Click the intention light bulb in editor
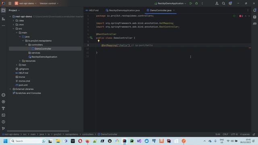The image size is (258, 145). [98, 41]
